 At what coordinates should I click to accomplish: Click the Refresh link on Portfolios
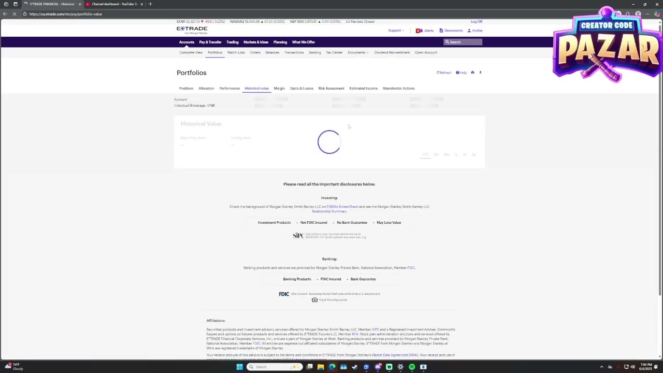[444, 73]
